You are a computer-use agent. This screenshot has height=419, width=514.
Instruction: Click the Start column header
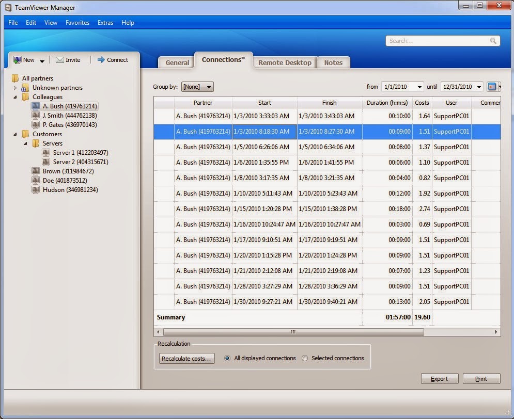264,103
